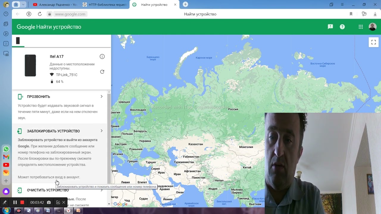Close the recorder toolbar
Viewport: 381px width, 214px height.
[64, 202]
